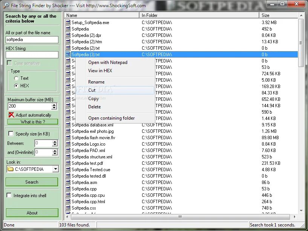Click file icon beside Softpedia database.xml
Image resolution: width=308 pixels, height=231 pixels.
point(68,125)
